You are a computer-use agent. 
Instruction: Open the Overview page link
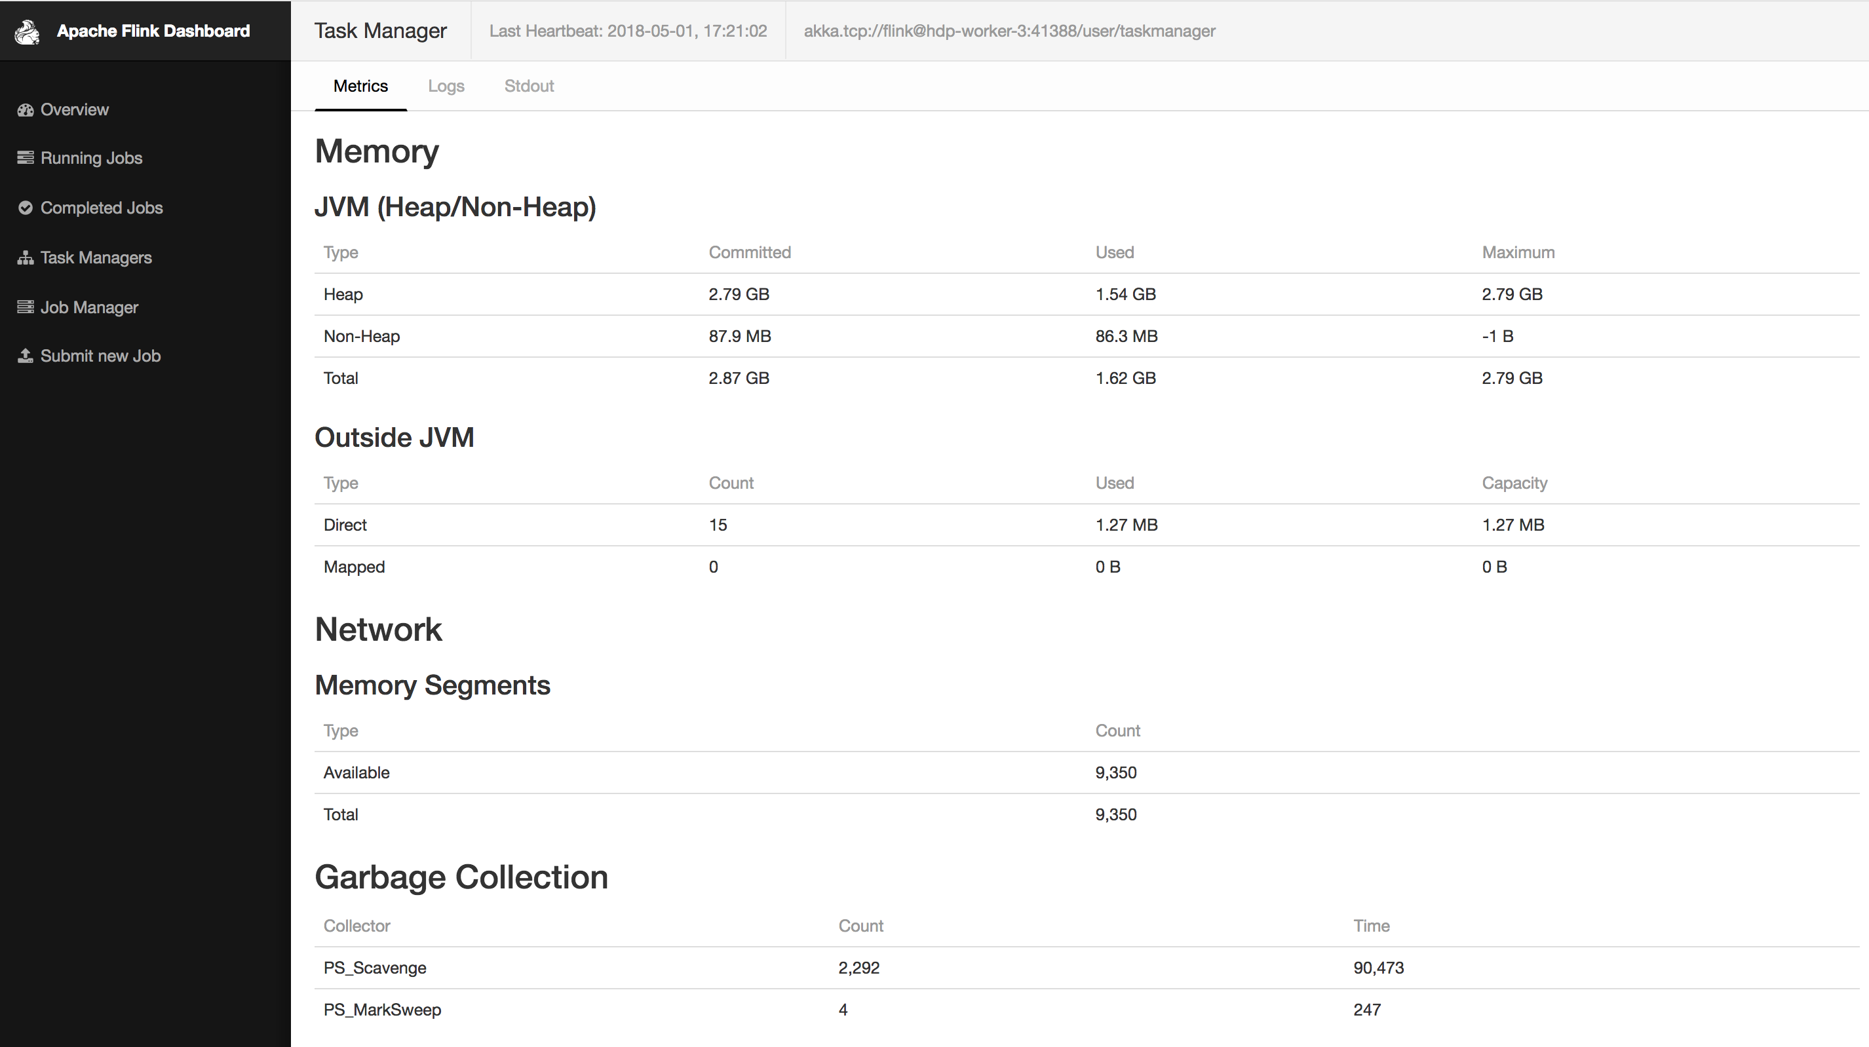75,110
